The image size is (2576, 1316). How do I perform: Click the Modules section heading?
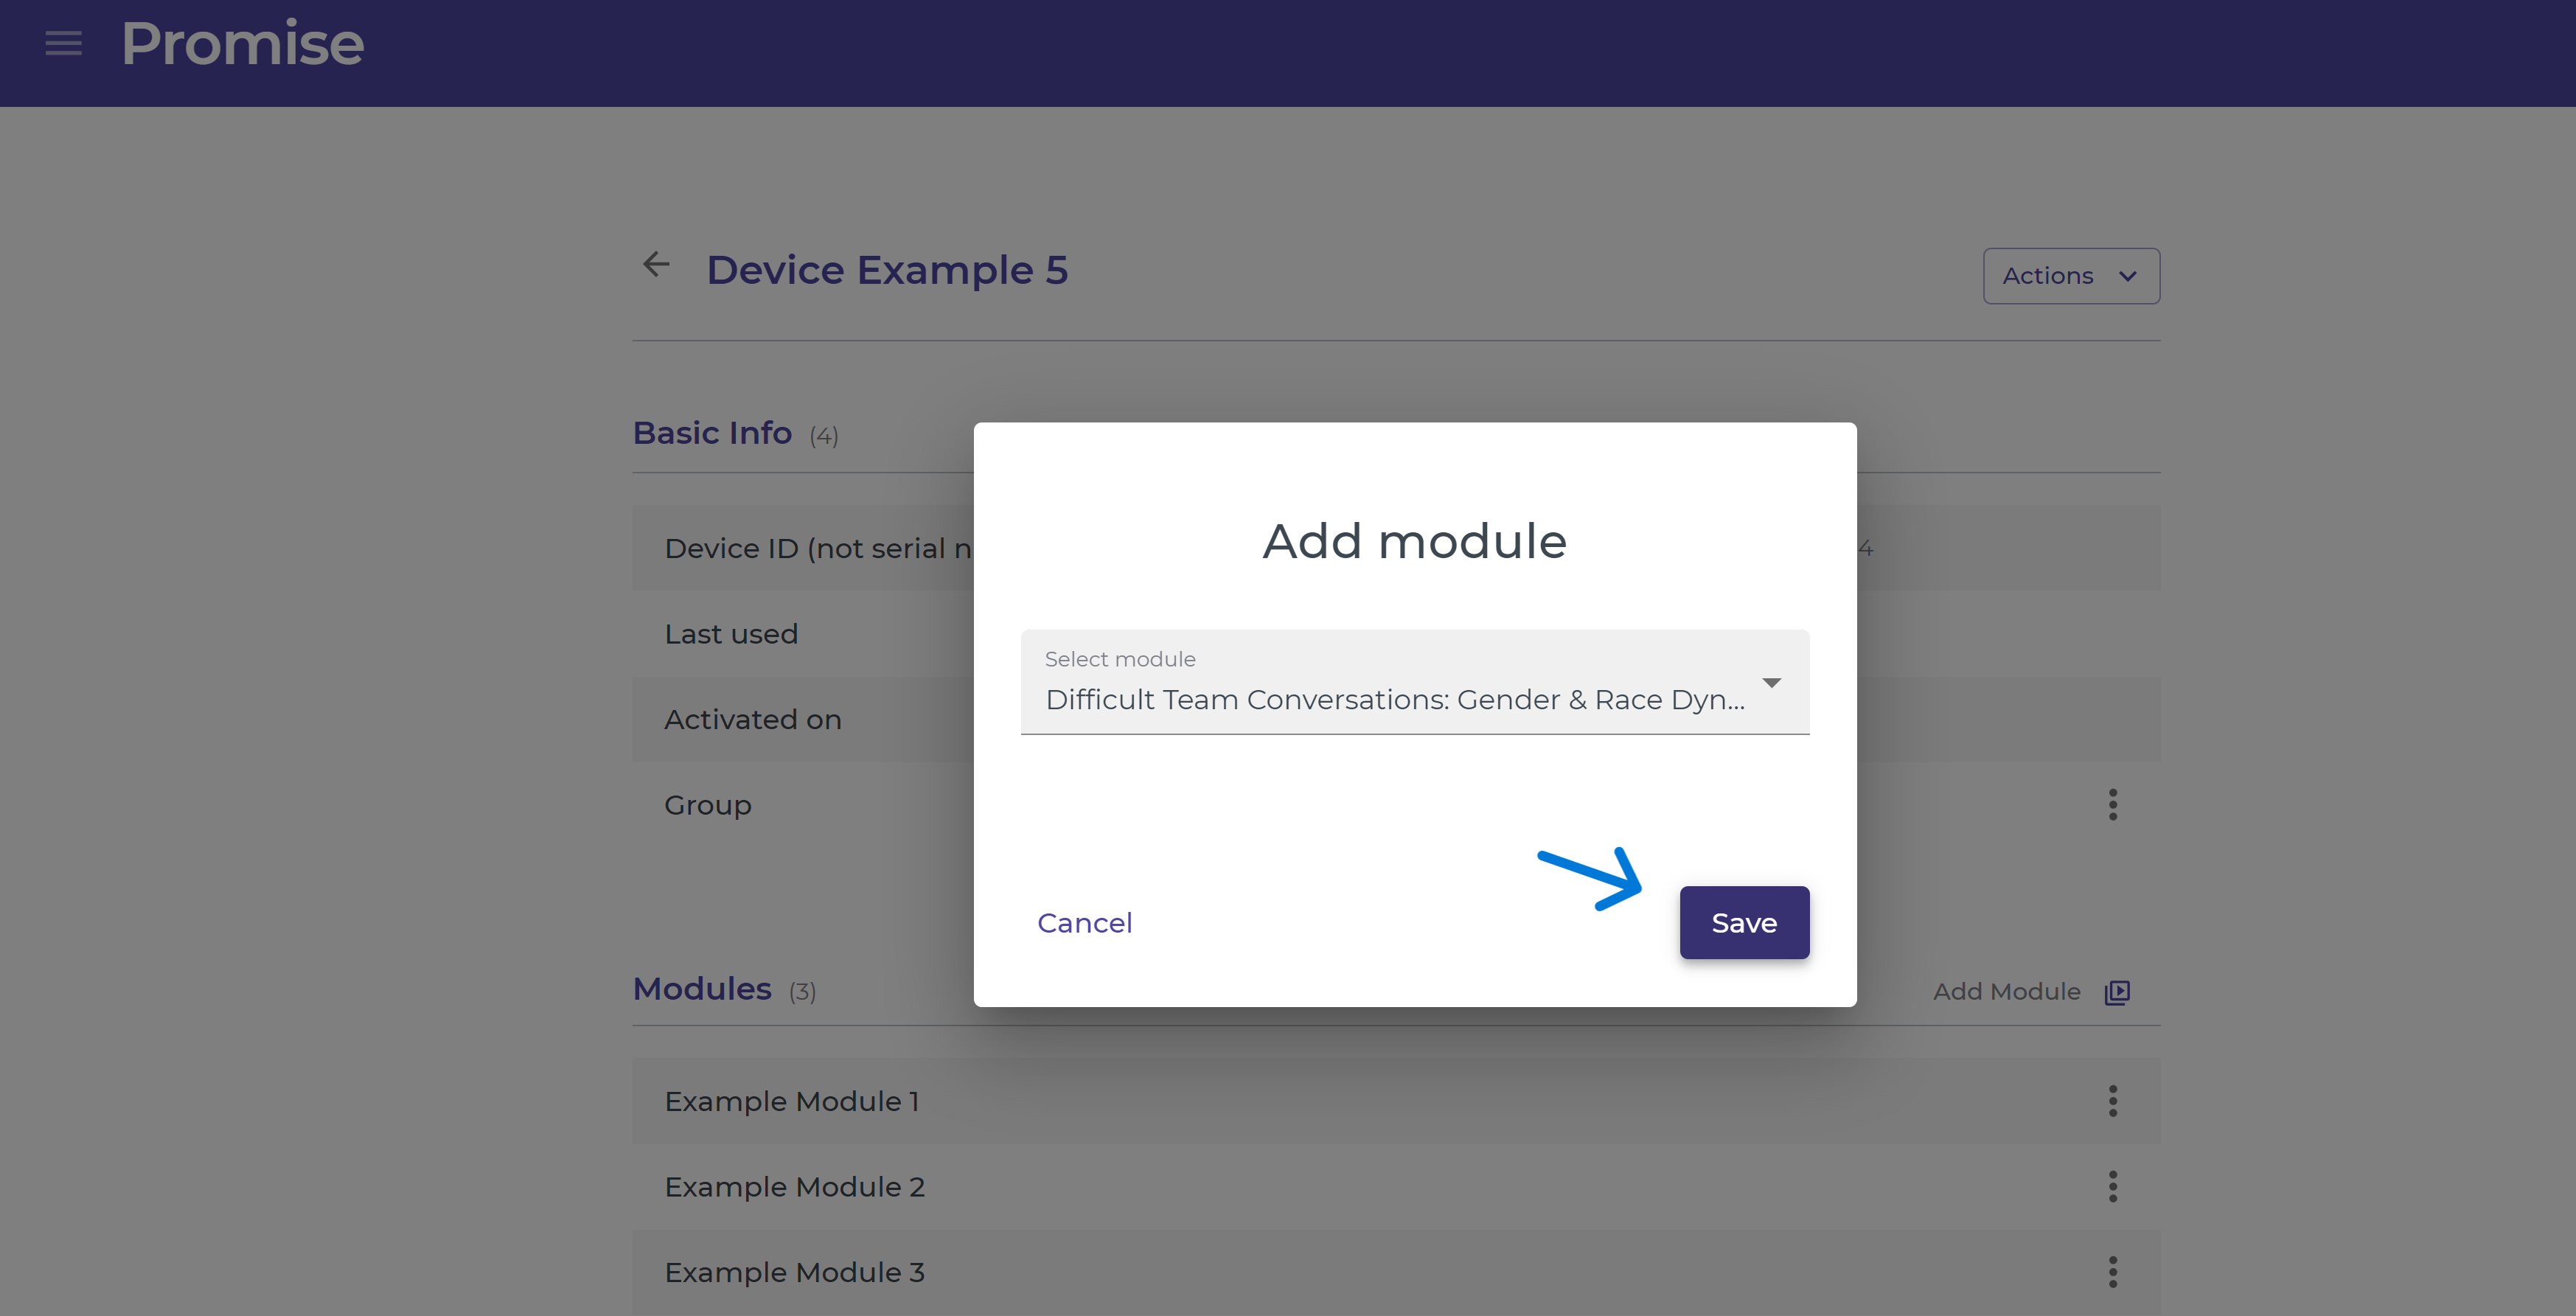pyautogui.click(x=702, y=989)
